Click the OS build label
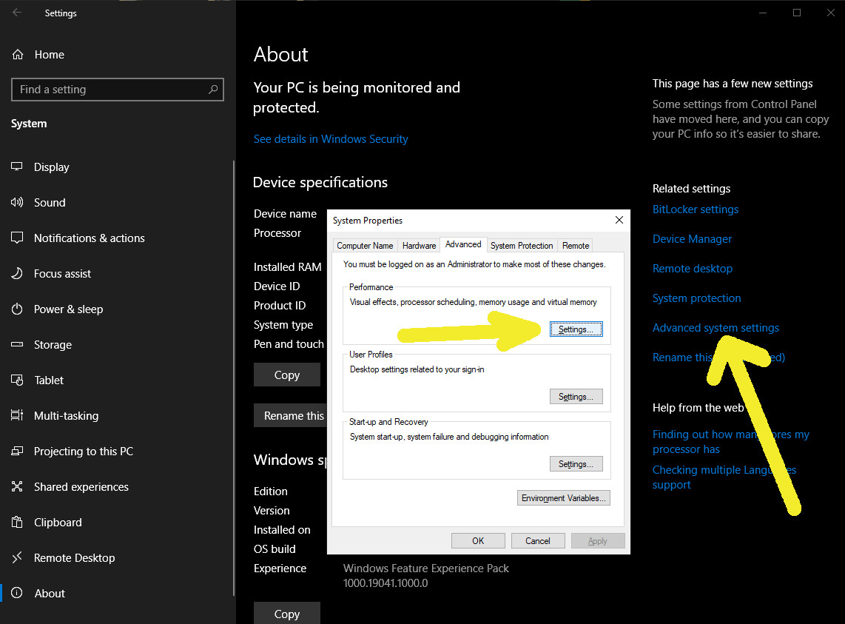This screenshot has height=624, width=845. [275, 549]
